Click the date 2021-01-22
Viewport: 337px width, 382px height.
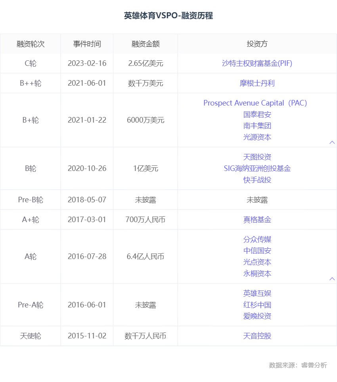[x=87, y=120]
